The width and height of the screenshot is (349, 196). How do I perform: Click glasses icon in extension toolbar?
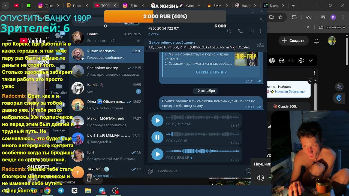tap(282, 61)
